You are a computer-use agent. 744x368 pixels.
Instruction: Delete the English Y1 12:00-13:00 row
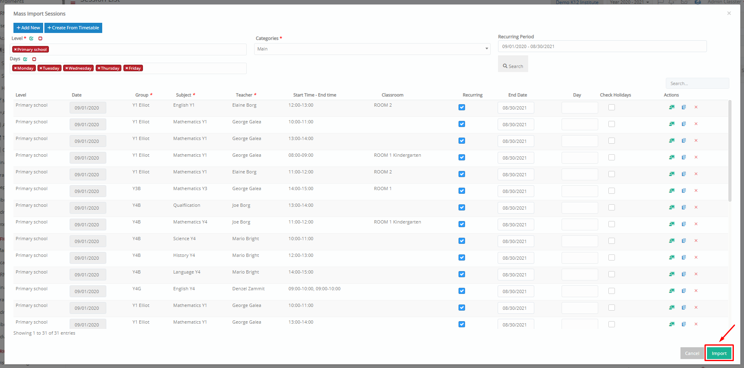pyautogui.click(x=696, y=107)
